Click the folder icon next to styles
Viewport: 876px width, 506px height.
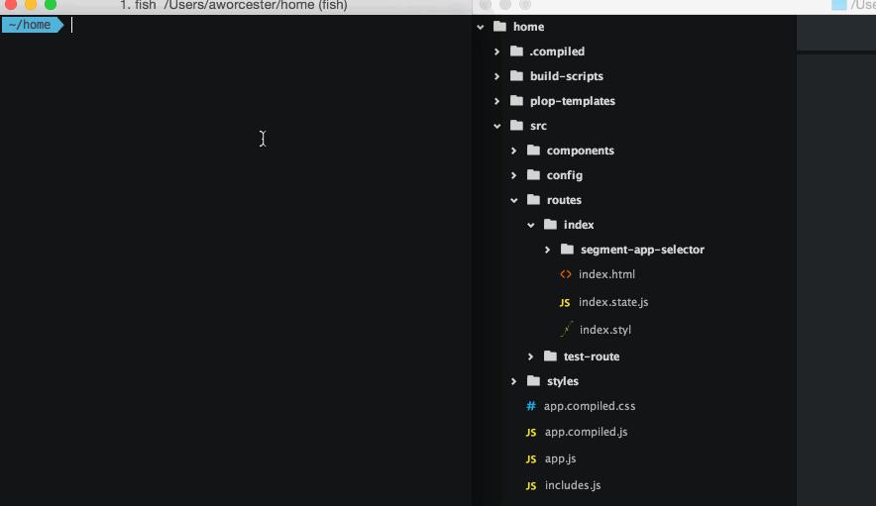pos(533,381)
